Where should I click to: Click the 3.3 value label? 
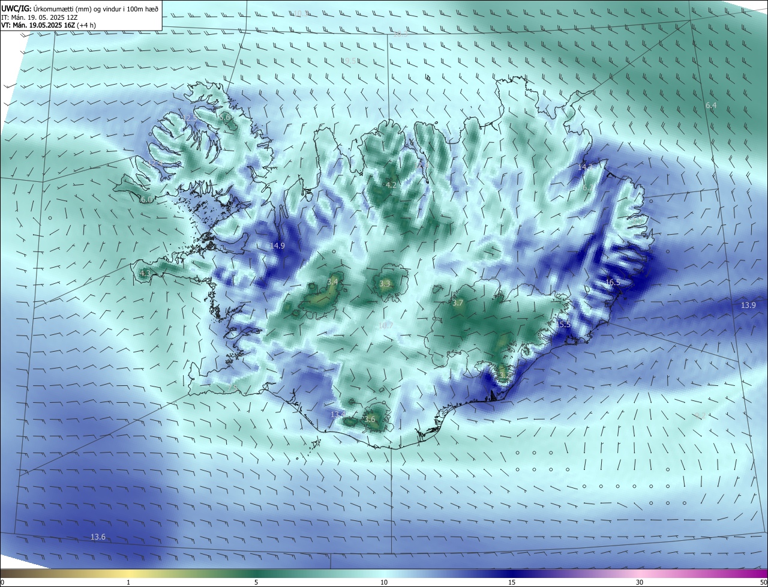tap(385, 283)
